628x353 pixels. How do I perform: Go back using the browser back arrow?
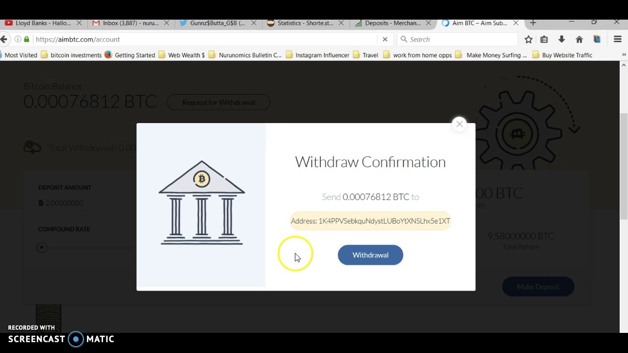pos(4,39)
